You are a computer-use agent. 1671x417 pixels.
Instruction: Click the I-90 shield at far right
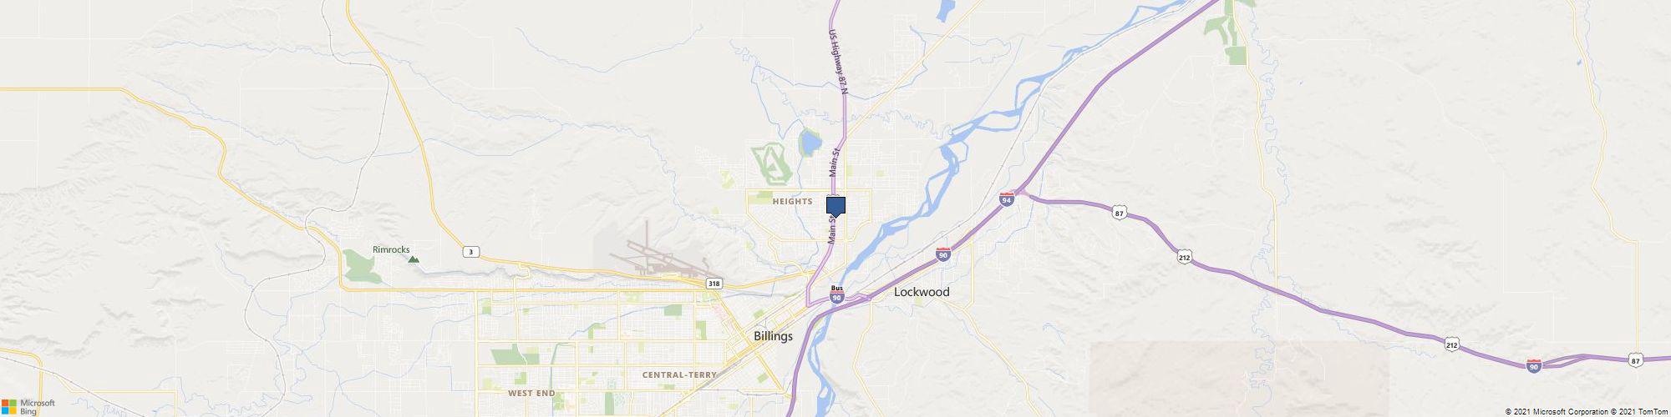[x=1533, y=366]
